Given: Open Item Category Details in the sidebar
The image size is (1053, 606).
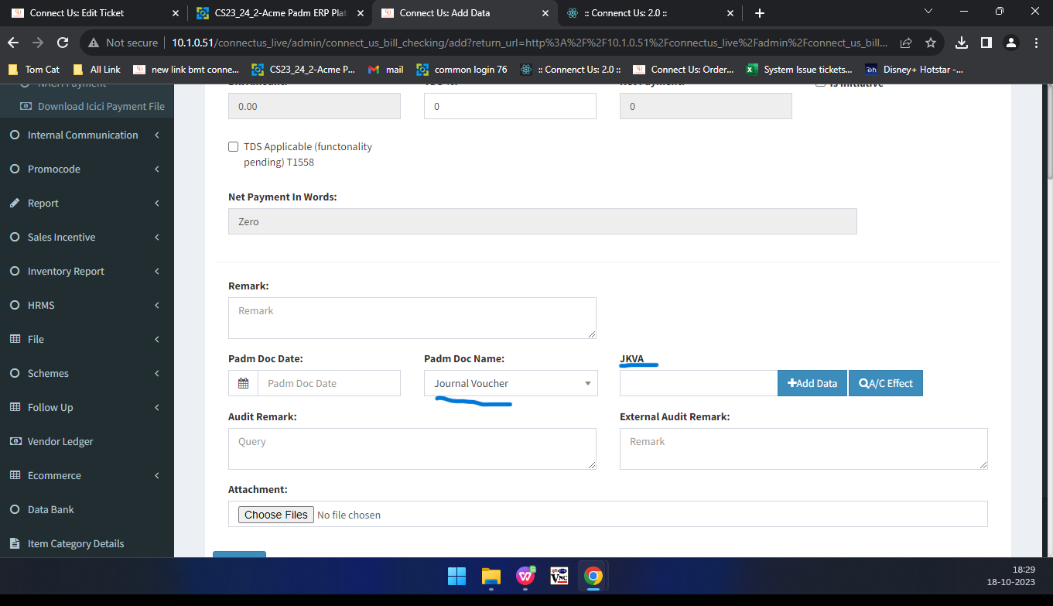Looking at the screenshot, I should tap(87, 543).
